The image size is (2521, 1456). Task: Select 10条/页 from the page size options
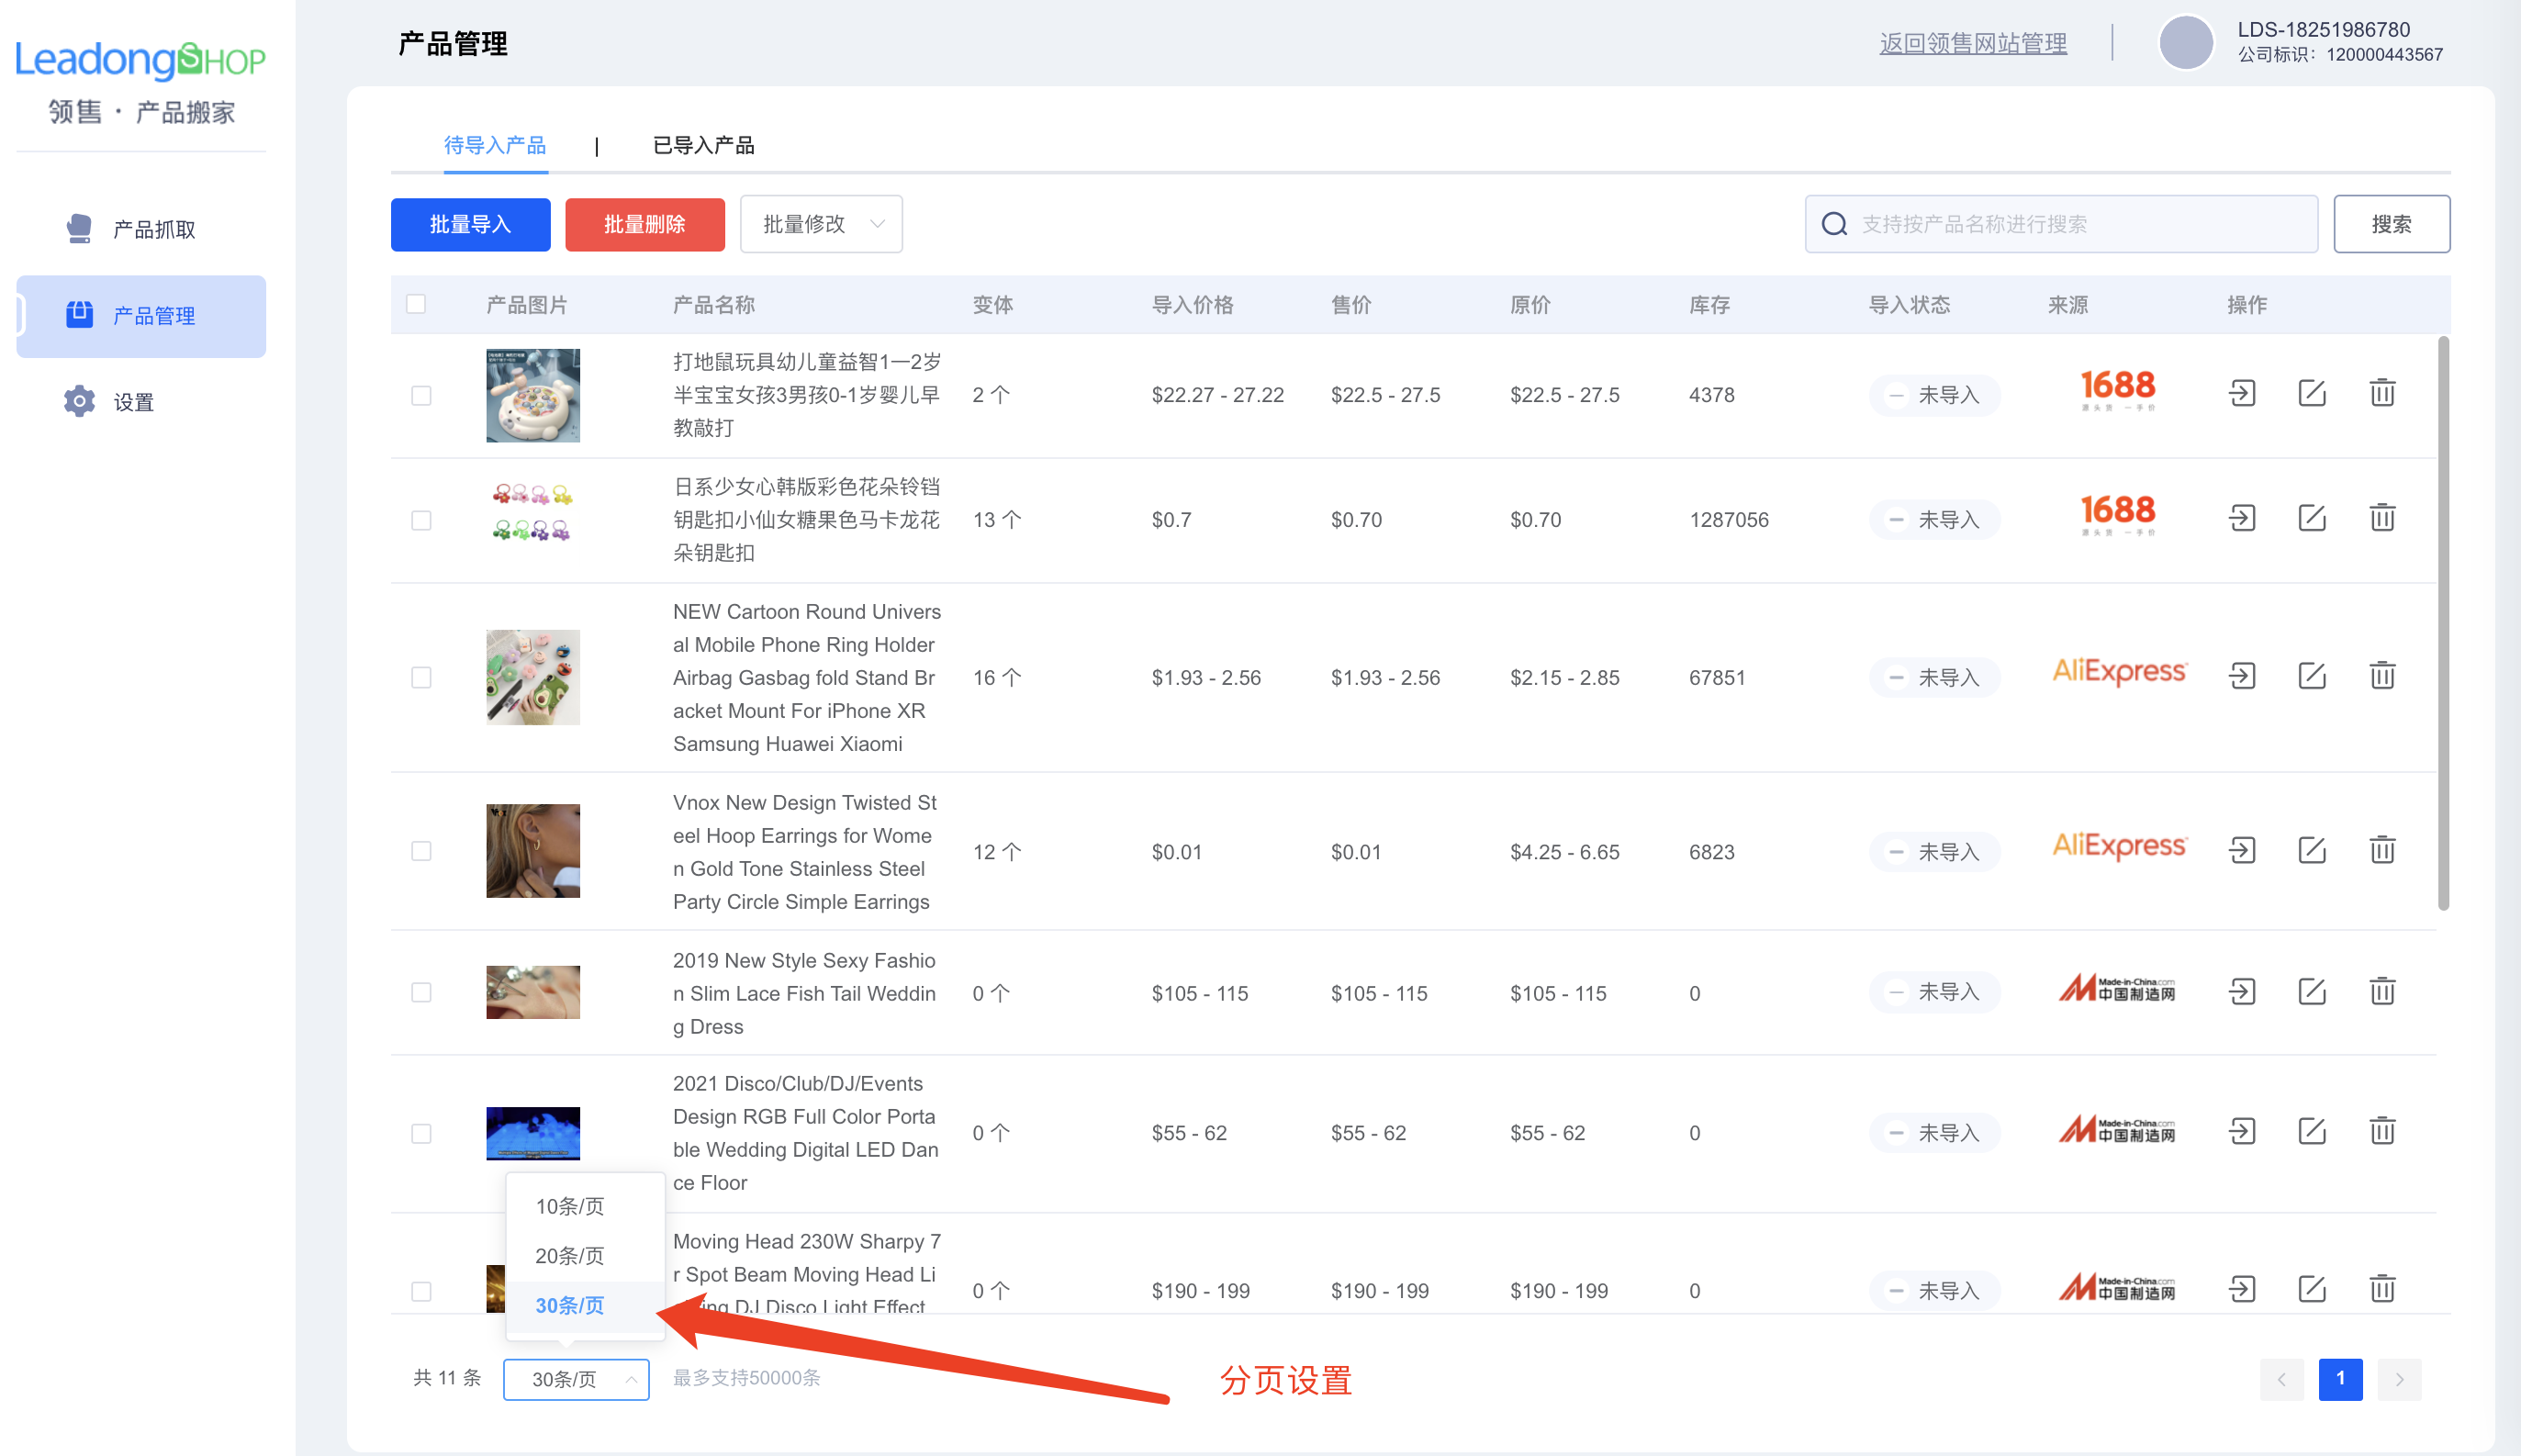tap(569, 1206)
